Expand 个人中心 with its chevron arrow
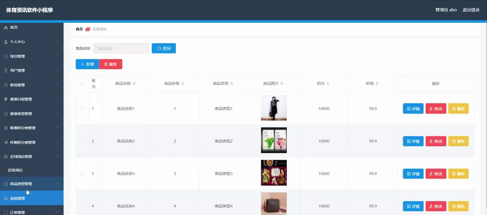 [57, 41]
